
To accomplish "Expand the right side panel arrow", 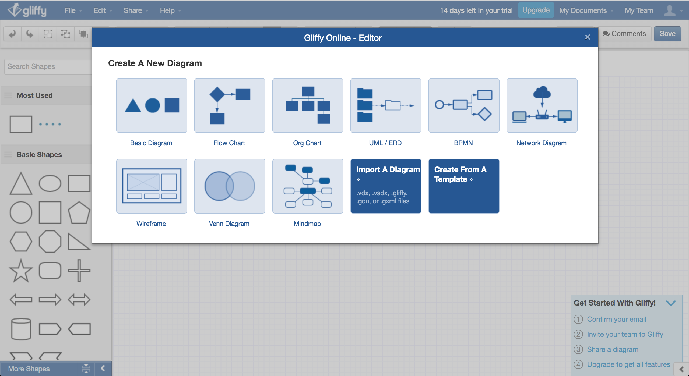I will 681,370.
